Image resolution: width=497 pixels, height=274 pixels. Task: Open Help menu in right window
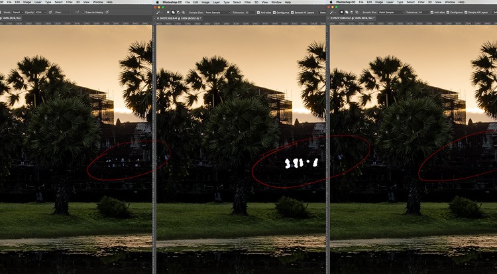click(x=461, y=2)
